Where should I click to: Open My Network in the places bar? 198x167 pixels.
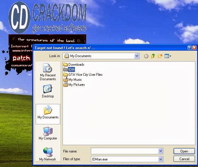coord(48,154)
